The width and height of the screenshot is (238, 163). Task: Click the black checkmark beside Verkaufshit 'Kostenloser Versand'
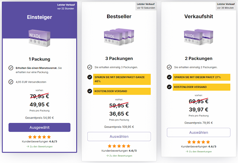point(169,87)
